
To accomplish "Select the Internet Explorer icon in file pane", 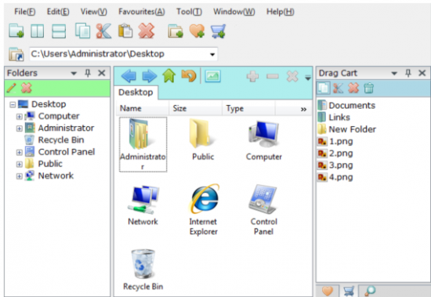I will (x=204, y=209).
